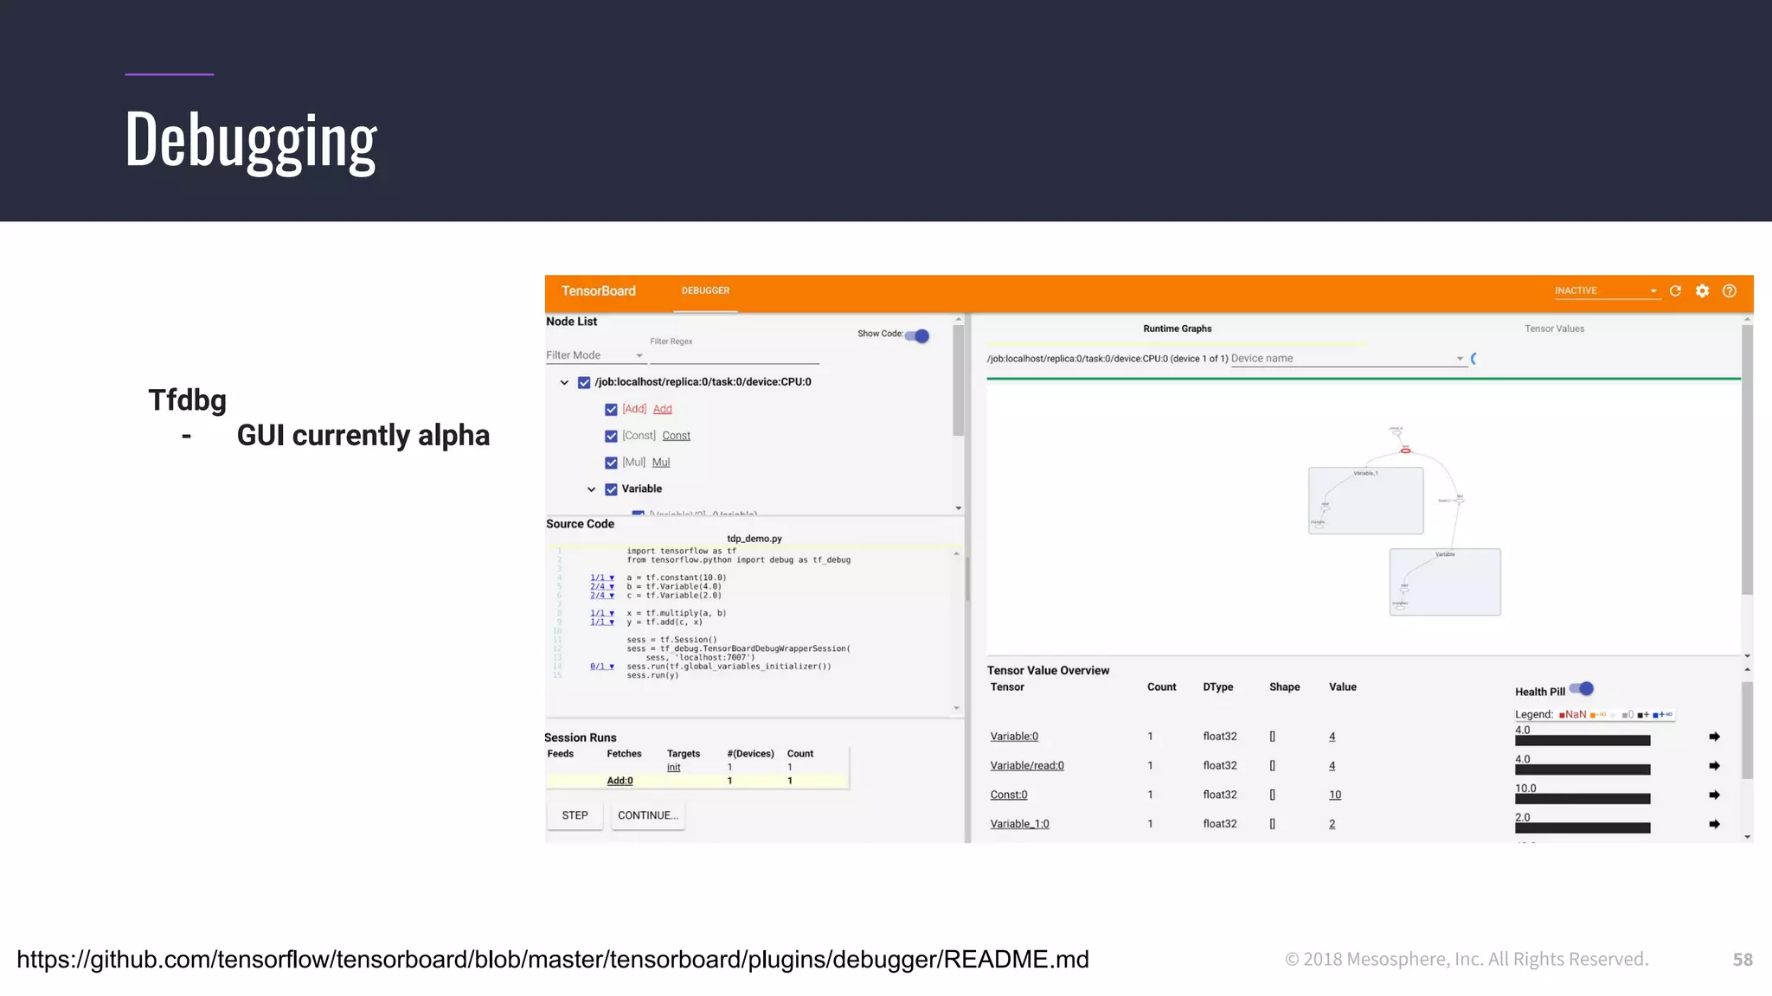Image resolution: width=1772 pixels, height=996 pixels.
Task: Click the Node List vertical scrollbar
Action: [x=958, y=380]
